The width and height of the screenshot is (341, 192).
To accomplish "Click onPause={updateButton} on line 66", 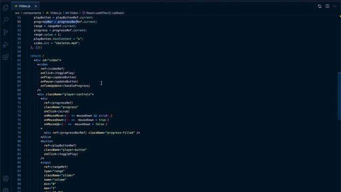I will tap(59, 82).
